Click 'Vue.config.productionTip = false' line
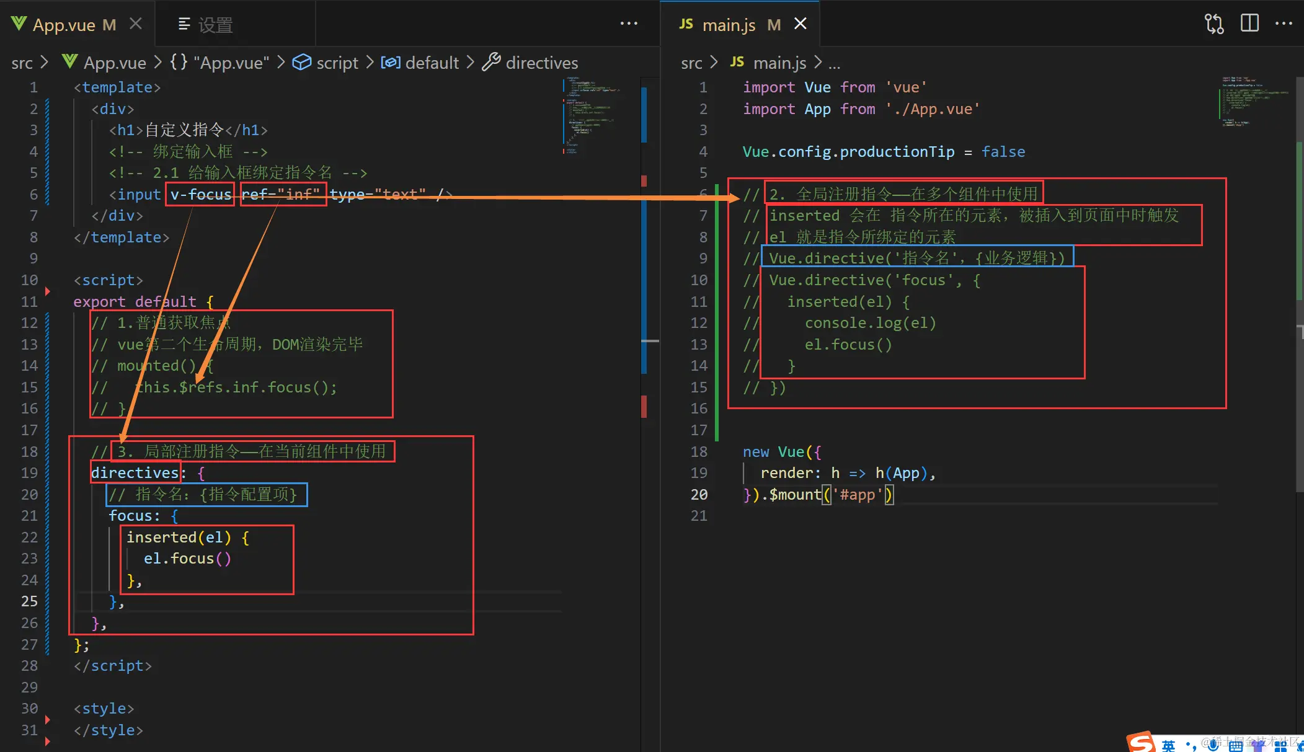Viewport: 1304px width, 752px height. pyautogui.click(x=884, y=151)
